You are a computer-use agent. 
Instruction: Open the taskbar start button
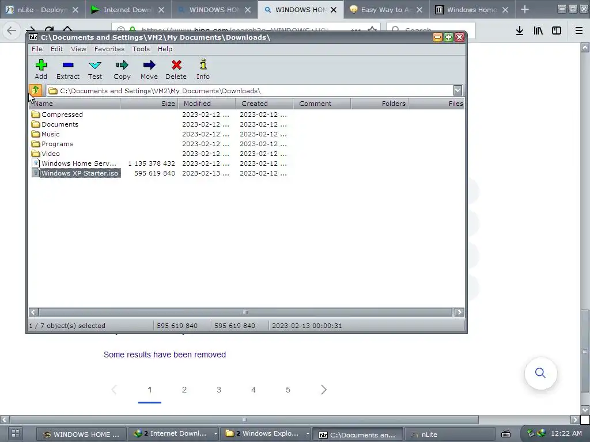pyautogui.click(x=16, y=434)
